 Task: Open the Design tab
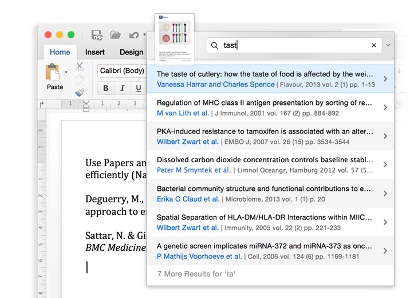(132, 52)
